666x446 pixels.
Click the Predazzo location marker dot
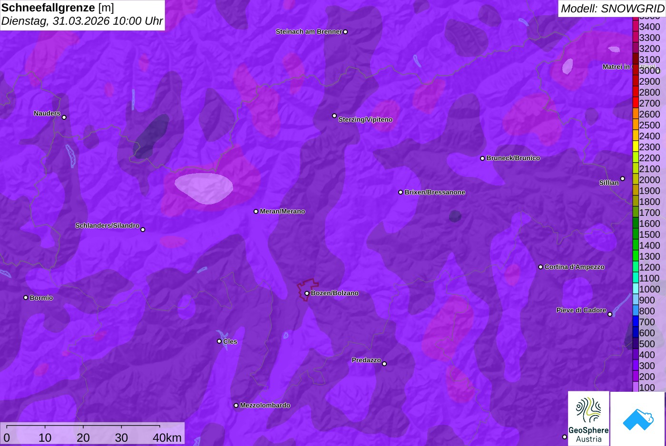pyautogui.click(x=384, y=364)
